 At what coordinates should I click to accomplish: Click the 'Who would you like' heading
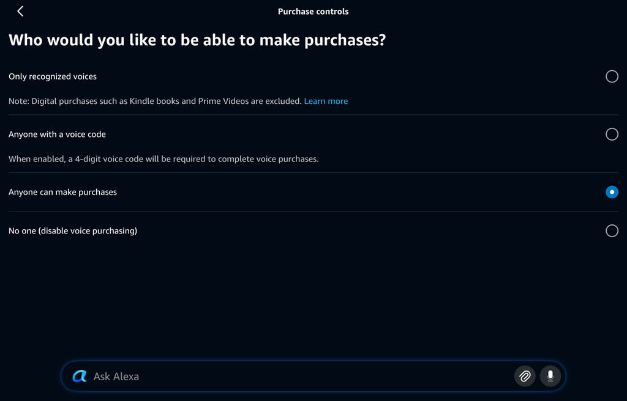click(x=197, y=40)
